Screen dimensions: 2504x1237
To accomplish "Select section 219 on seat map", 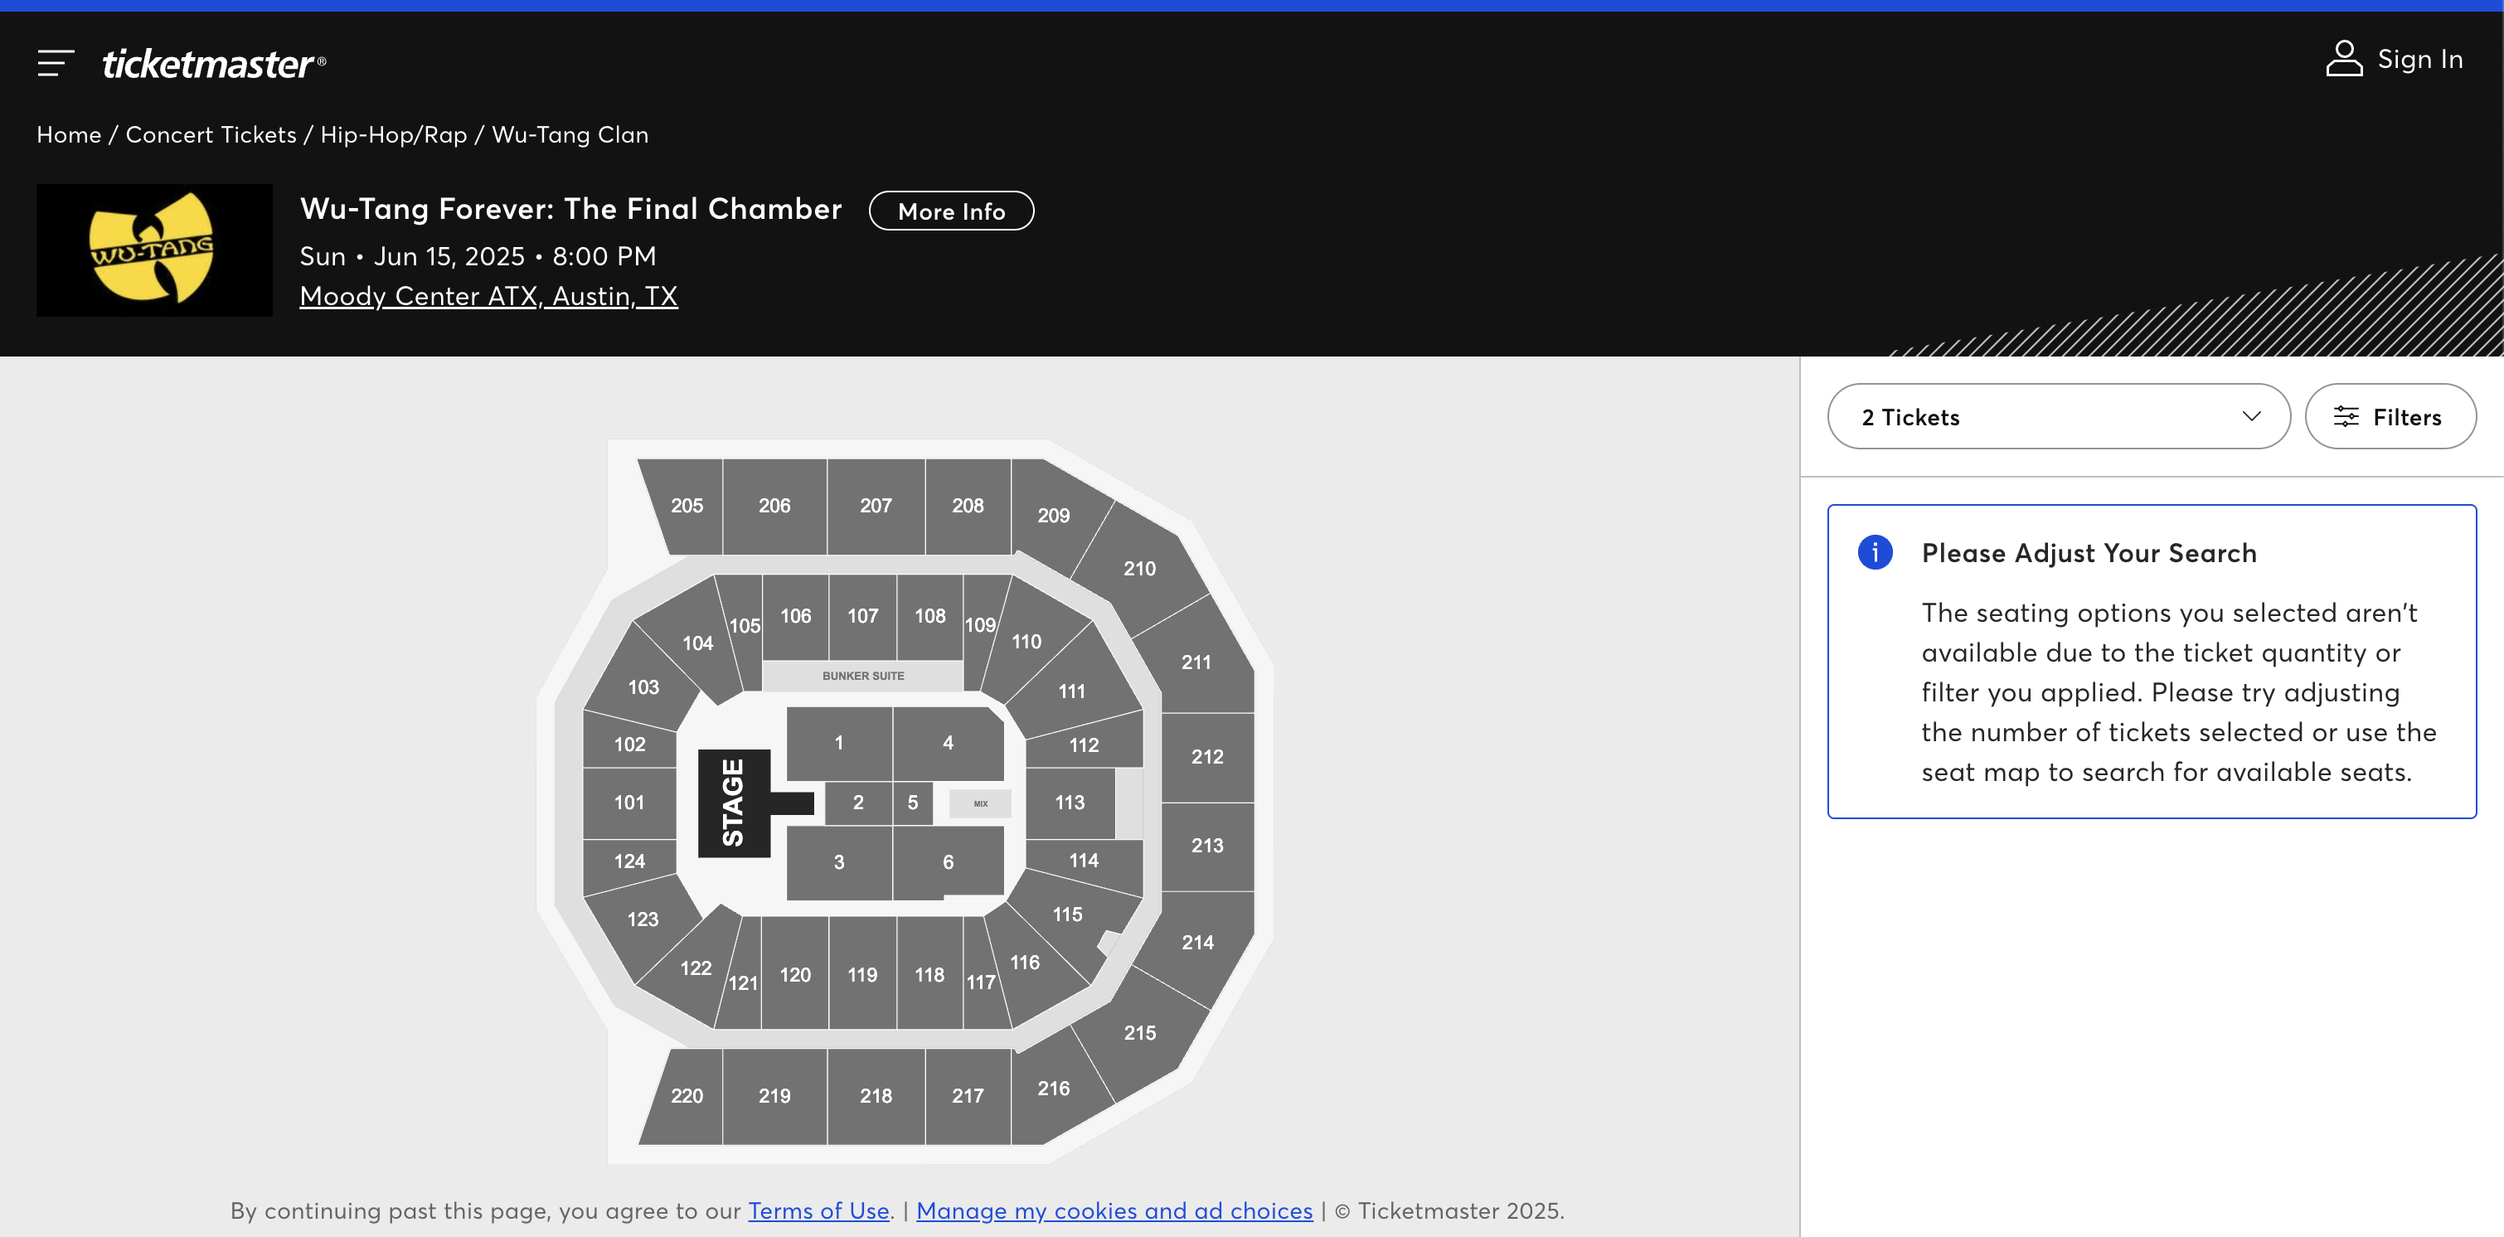I will (x=774, y=1096).
